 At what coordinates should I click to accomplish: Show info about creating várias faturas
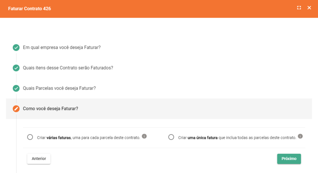[144, 136]
